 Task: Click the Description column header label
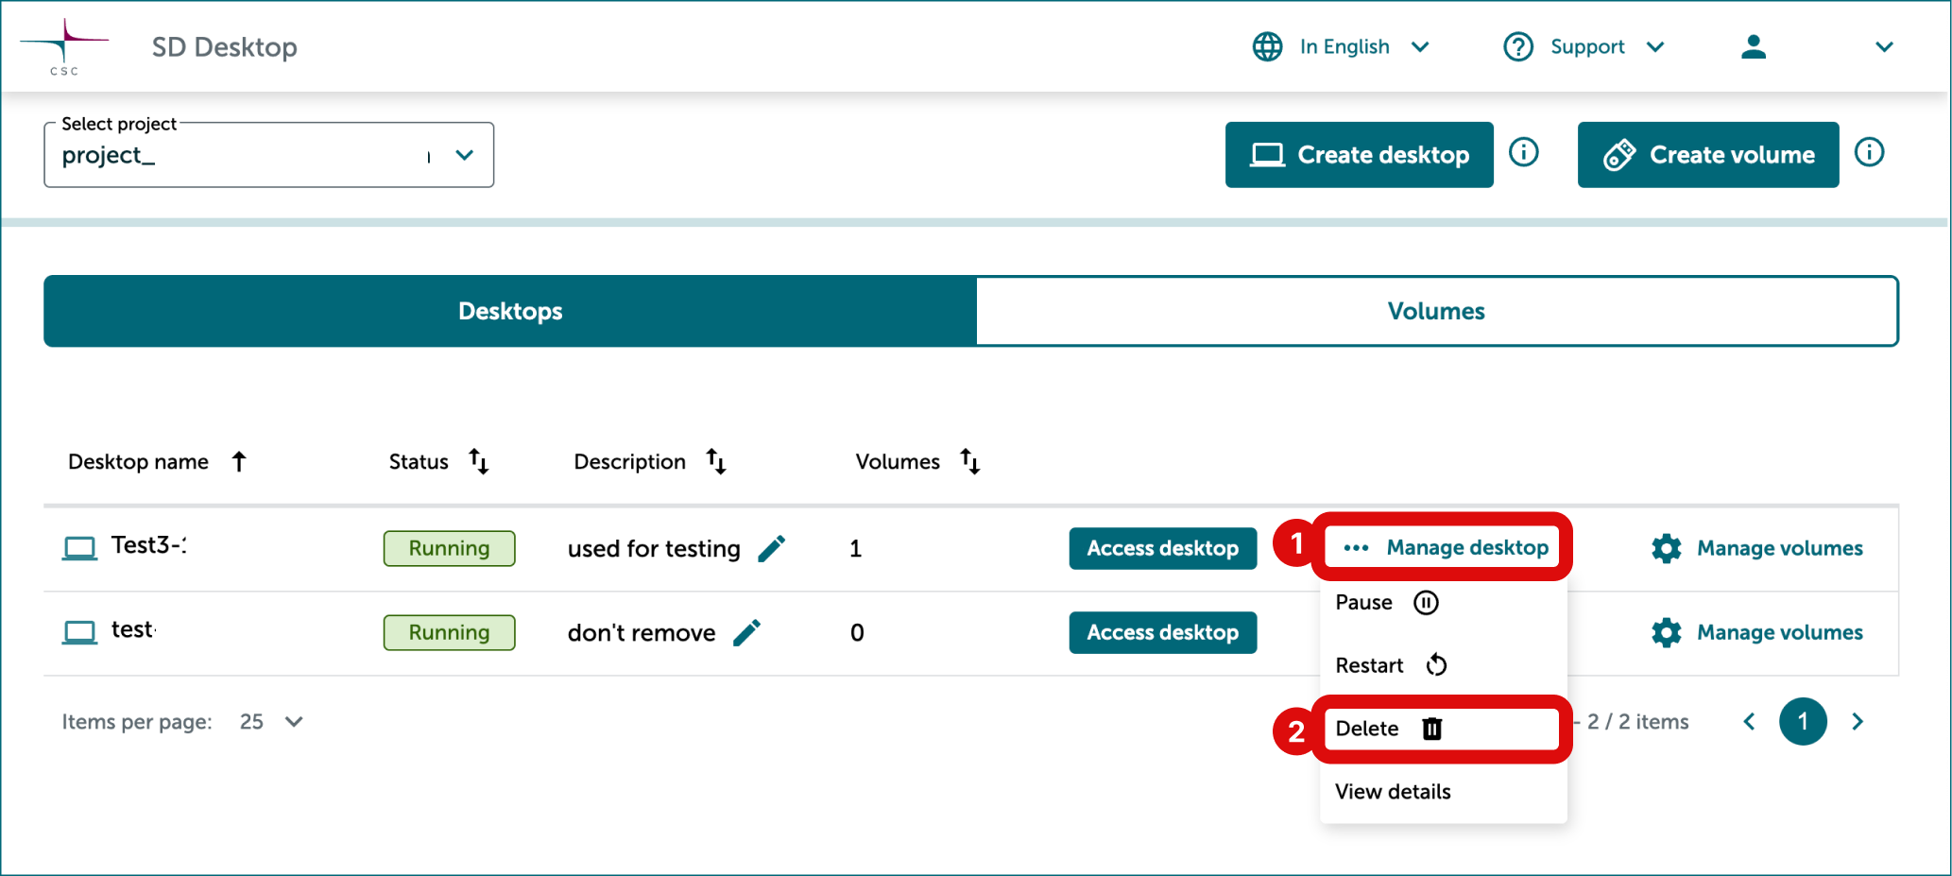(x=630, y=462)
